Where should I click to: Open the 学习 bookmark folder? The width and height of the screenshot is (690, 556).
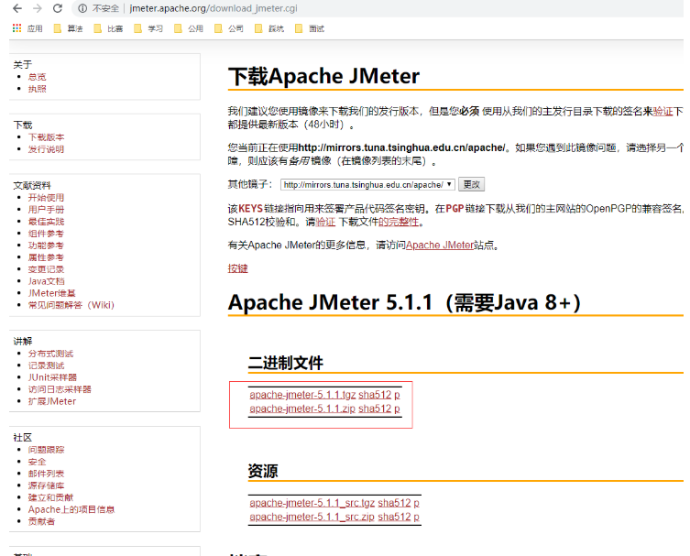pos(148,28)
